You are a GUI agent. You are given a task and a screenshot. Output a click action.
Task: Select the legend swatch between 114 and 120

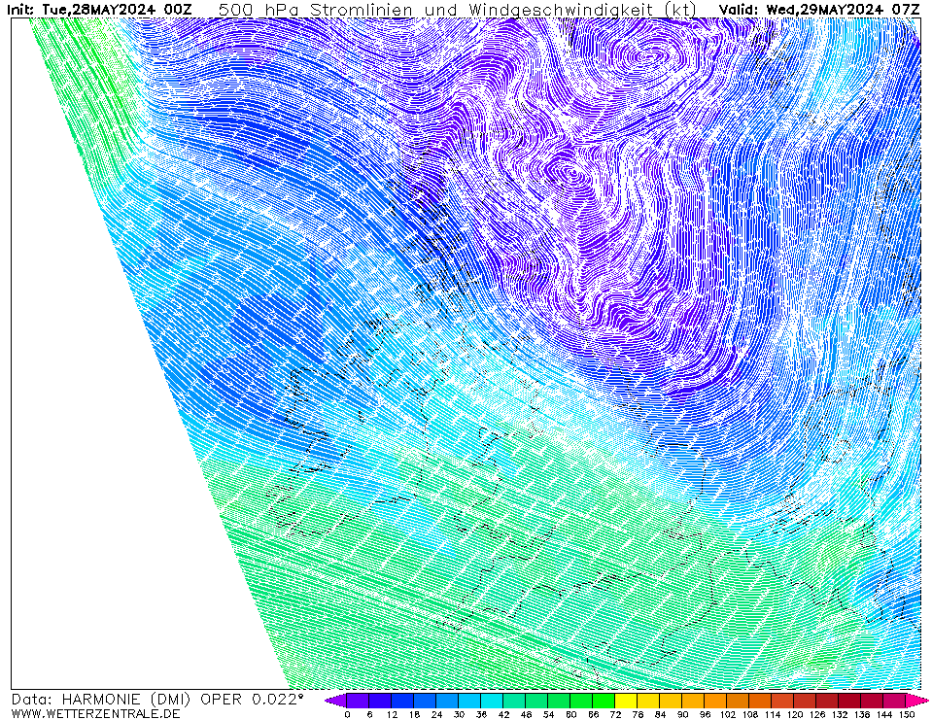click(783, 701)
